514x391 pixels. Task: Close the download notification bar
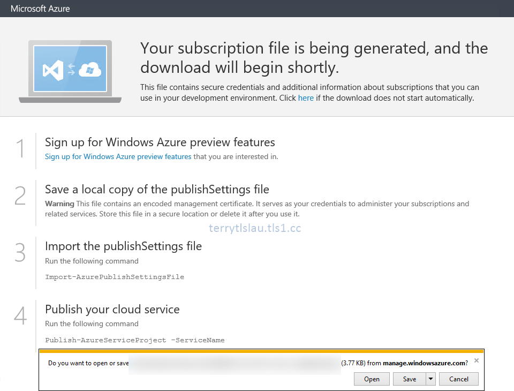[477, 360]
